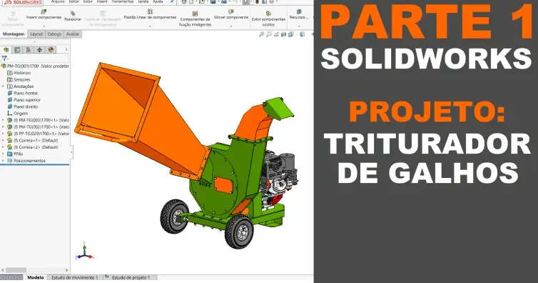Select the Plano superior plane

tap(24, 100)
